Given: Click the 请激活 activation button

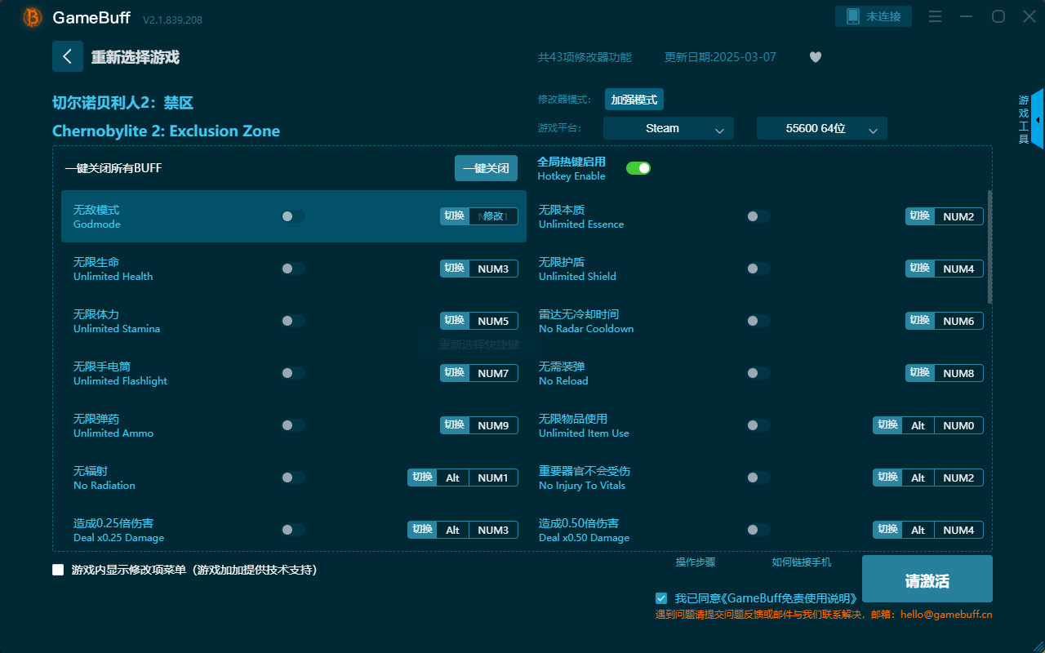Looking at the screenshot, I should (x=927, y=579).
